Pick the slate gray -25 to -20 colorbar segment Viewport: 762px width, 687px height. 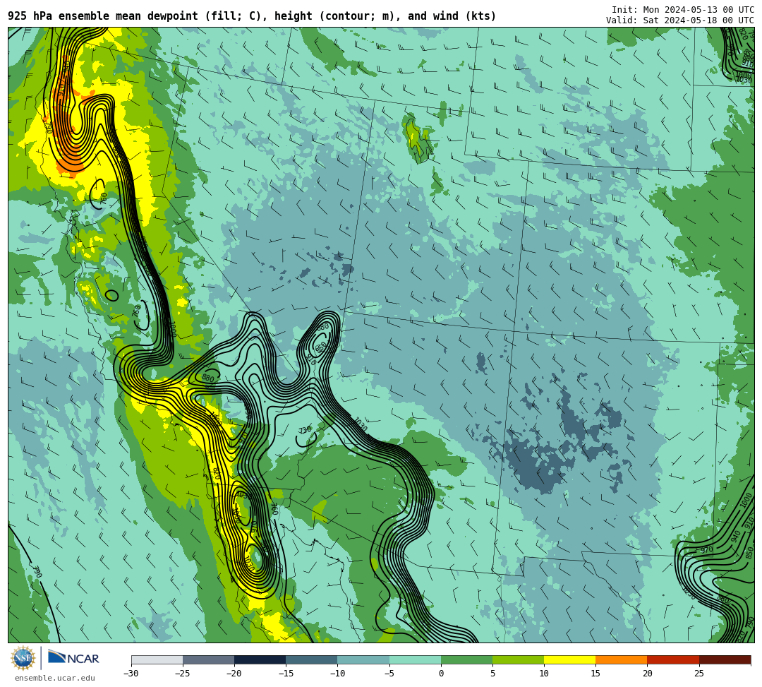(208, 659)
